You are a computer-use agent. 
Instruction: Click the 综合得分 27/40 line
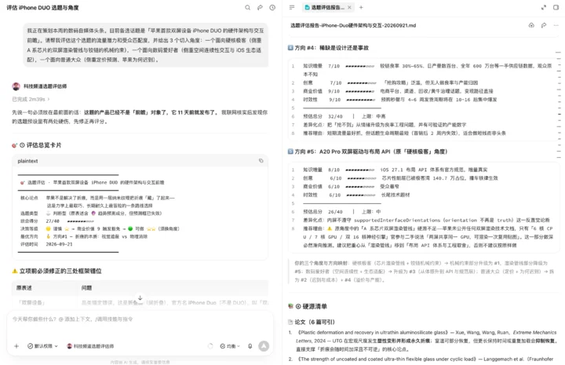(57, 221)
